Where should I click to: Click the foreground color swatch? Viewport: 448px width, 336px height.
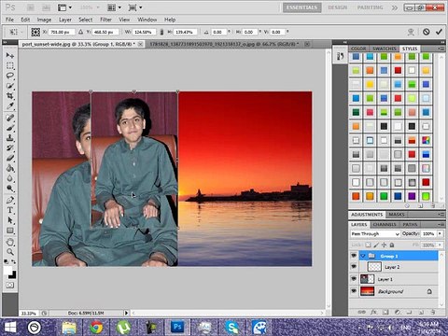(7, 270)
